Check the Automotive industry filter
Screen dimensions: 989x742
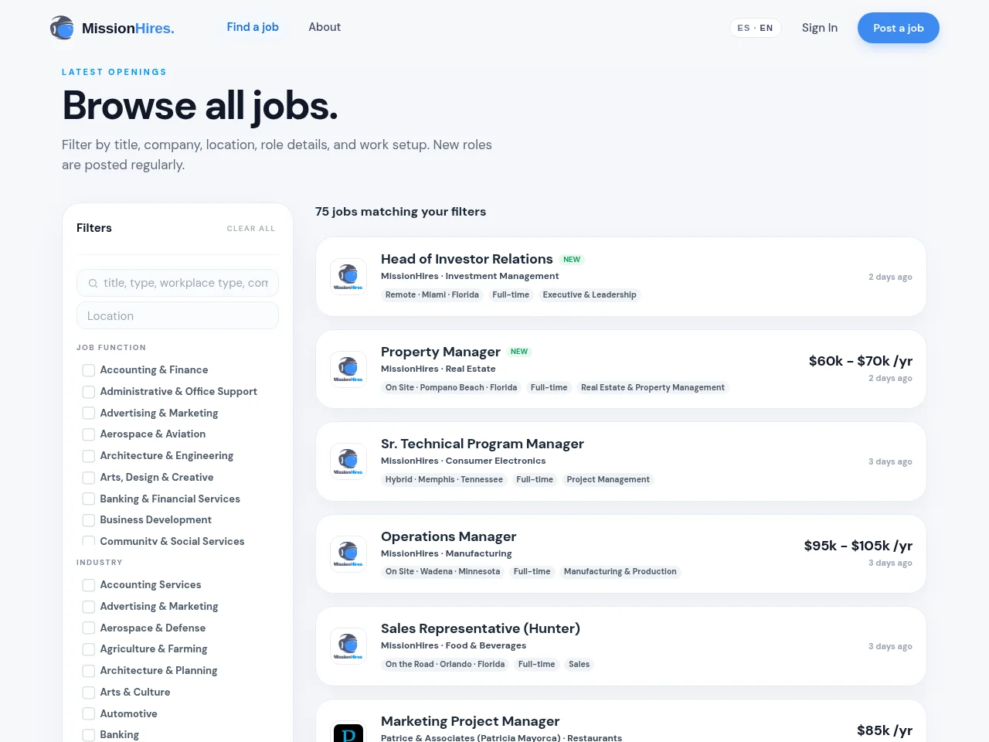click(x=89, y=714)
